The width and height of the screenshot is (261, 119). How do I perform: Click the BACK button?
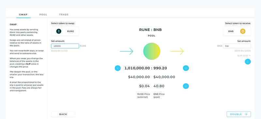tap(63, 114)
